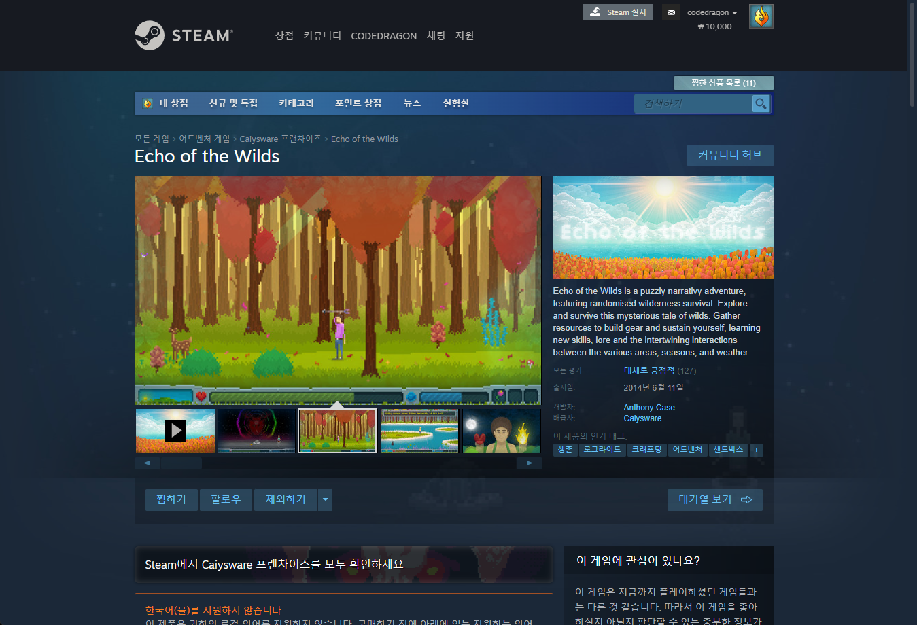Viewport: 917px width, 625px height.
Task: Open 지원 in top navigation
Action: 464,35
